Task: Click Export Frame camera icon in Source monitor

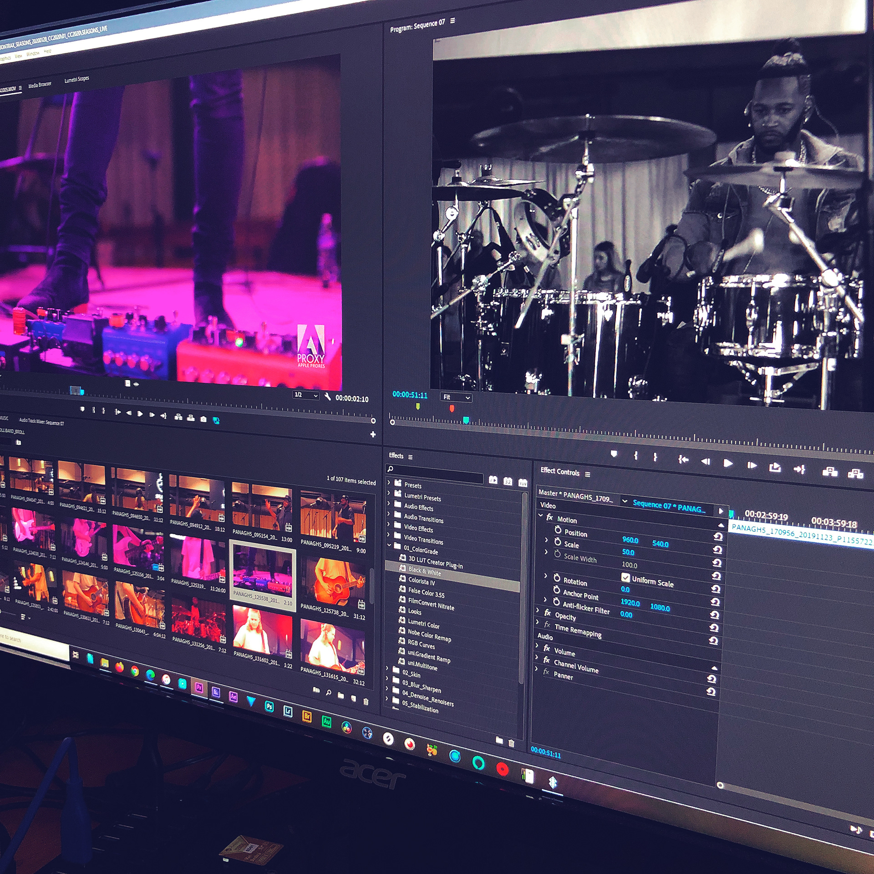Action: 203,419
